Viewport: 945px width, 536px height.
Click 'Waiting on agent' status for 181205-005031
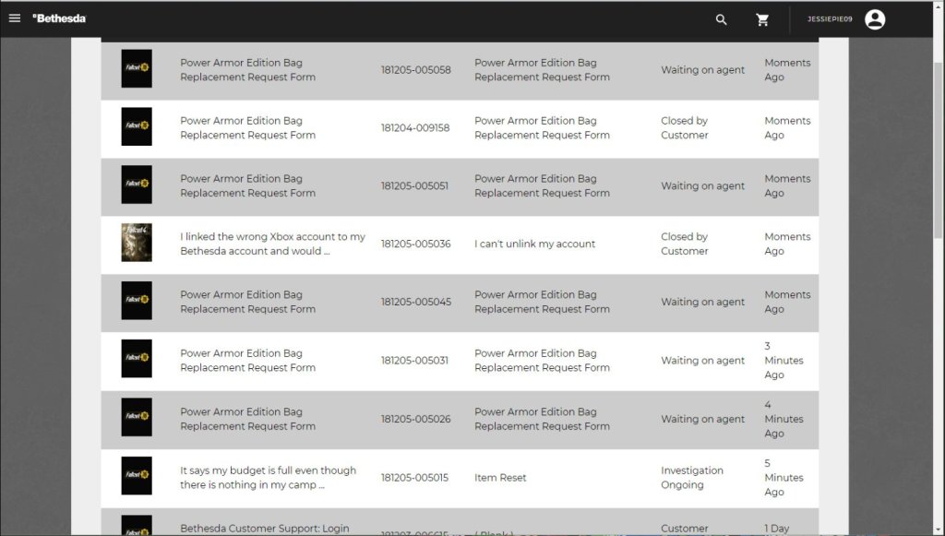pos(702,360)
